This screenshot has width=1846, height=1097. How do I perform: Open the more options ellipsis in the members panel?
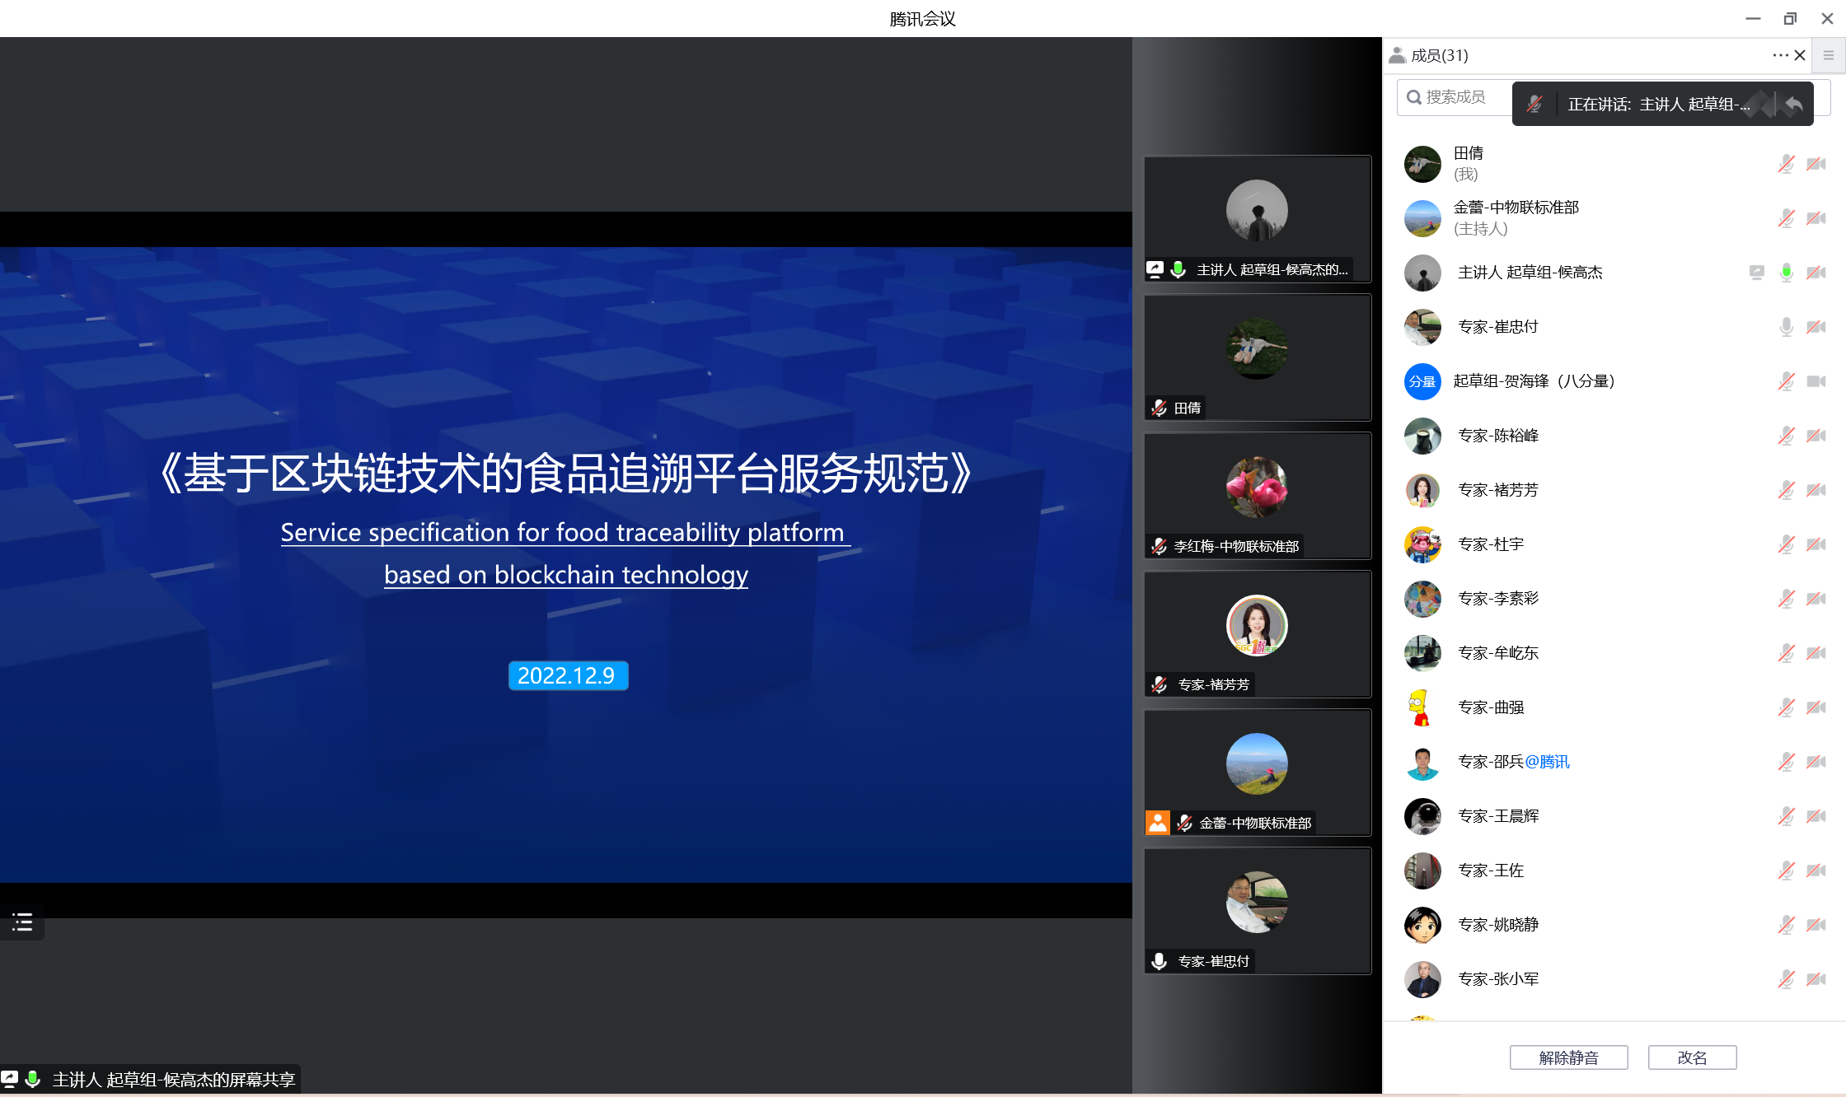pyautogui.click(x=1779, y=55)
